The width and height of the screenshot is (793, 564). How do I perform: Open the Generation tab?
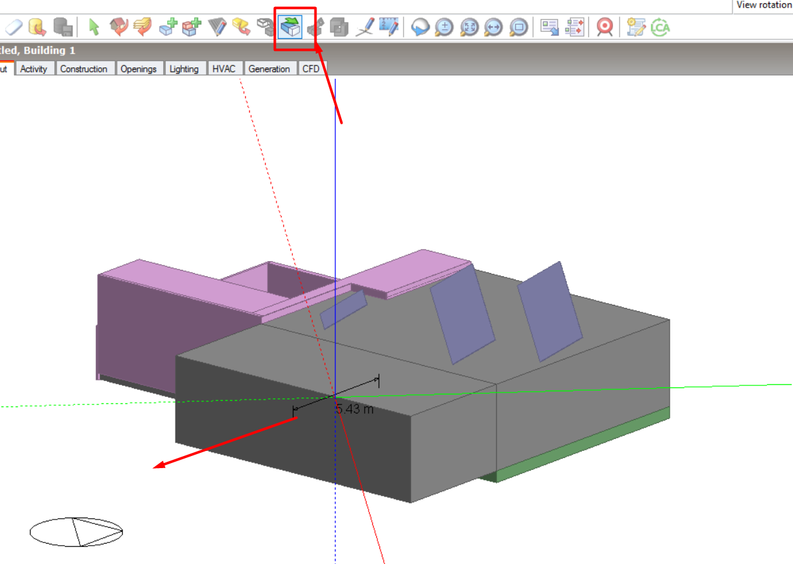[269, 69]
